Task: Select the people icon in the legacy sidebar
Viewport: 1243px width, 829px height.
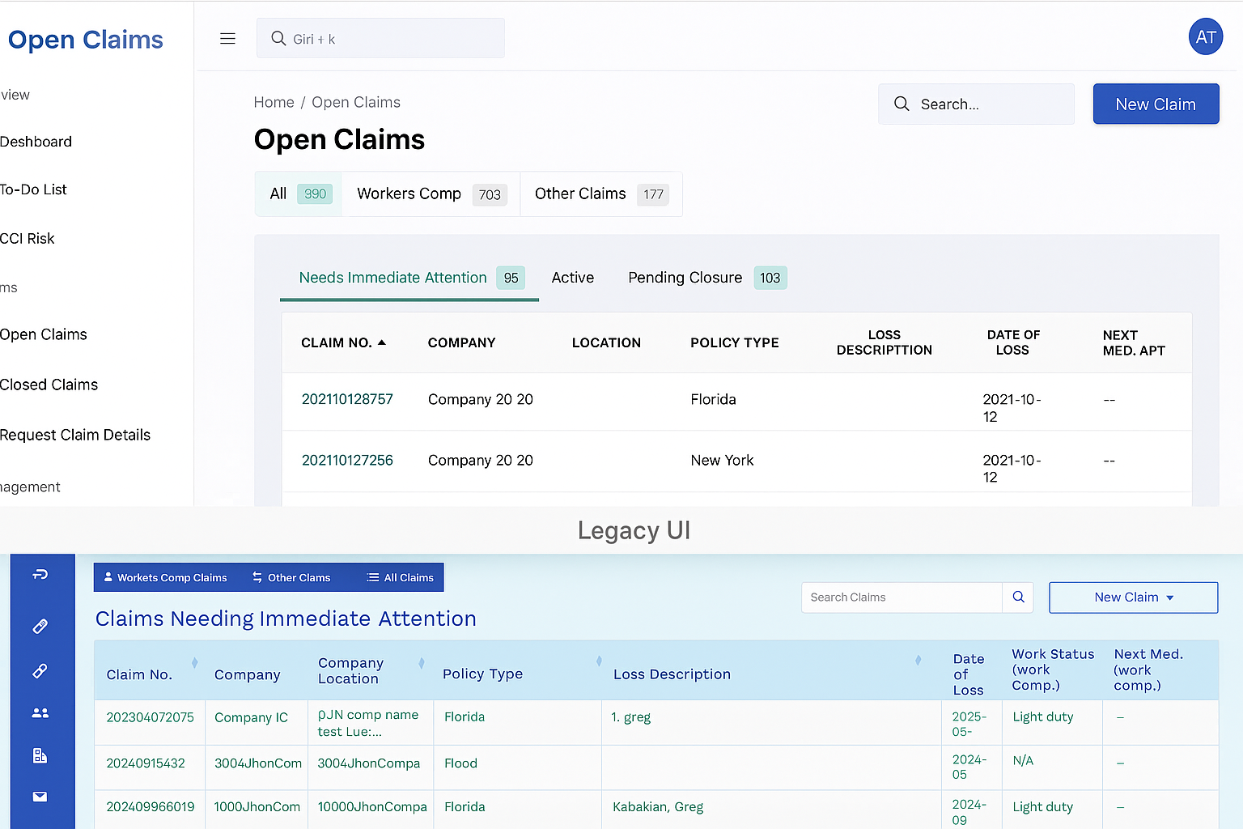Action: pyautogui.click(x=40, y=712)
